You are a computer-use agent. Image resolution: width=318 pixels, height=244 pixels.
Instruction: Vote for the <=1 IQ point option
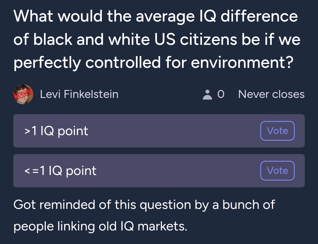277,171
